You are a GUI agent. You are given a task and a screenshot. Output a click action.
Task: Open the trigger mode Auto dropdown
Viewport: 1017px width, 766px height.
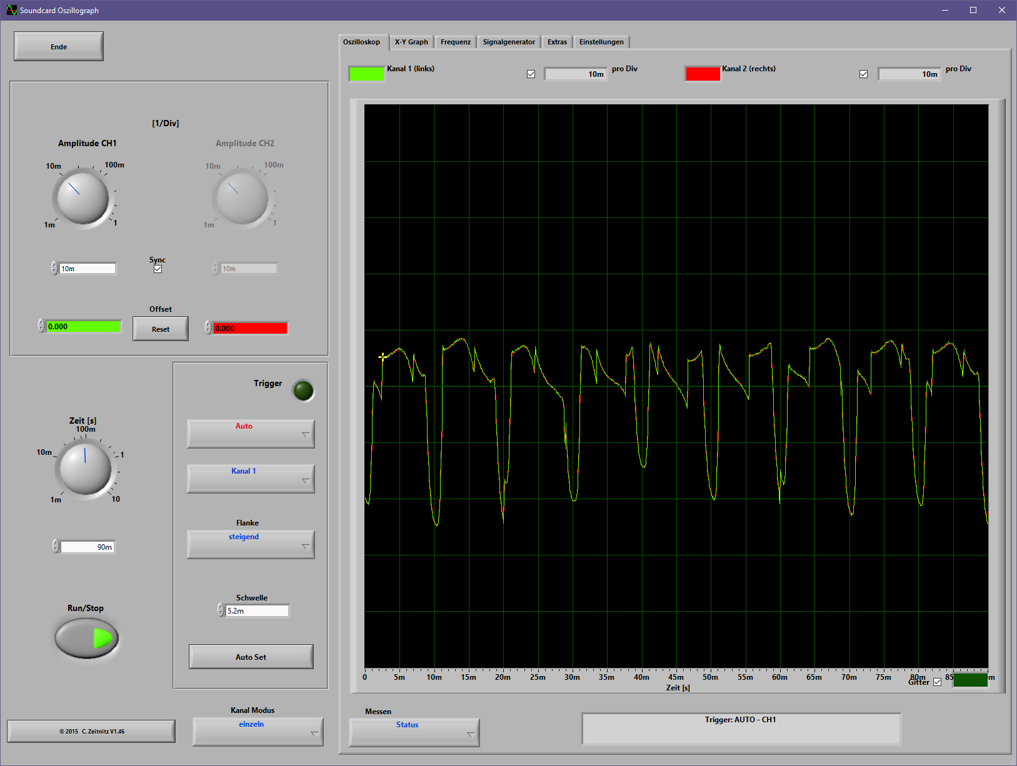coord(251,434)
